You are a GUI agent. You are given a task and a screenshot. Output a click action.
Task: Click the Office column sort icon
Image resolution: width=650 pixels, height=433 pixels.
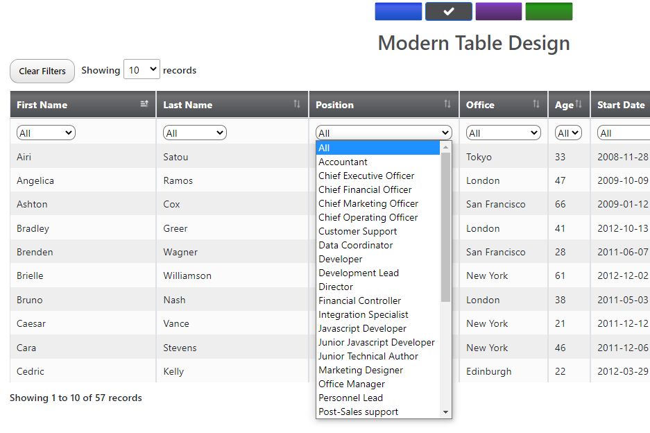(x=536, y=104)
